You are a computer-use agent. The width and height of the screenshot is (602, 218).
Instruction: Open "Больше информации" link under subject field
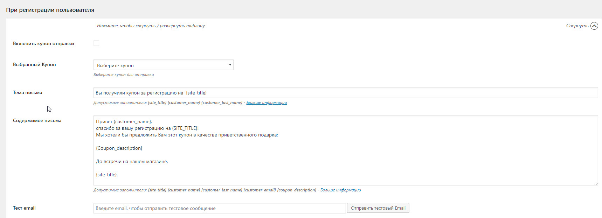pos(267,103)
